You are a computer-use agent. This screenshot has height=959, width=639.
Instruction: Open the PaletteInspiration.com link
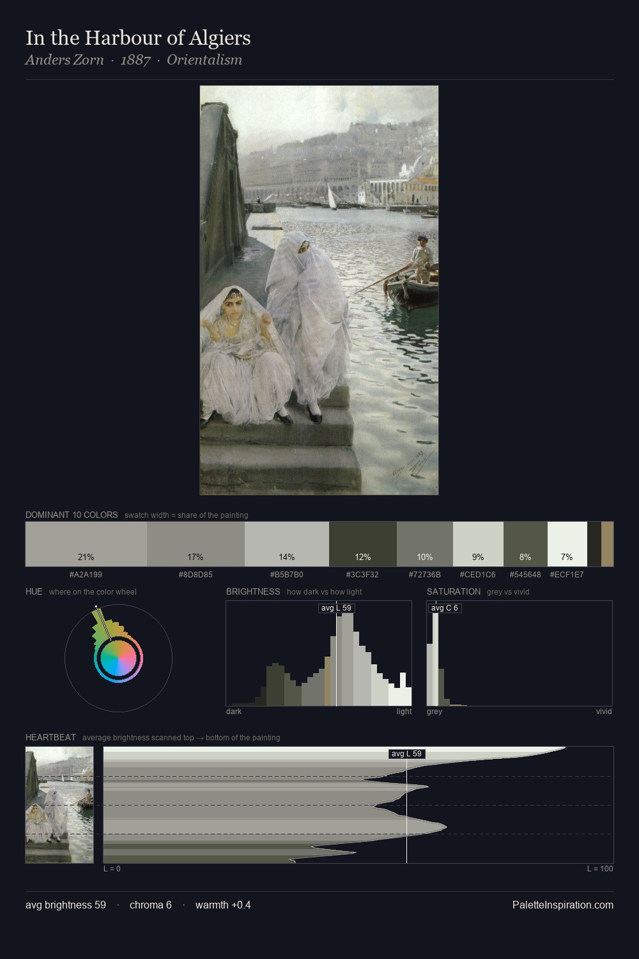[x=563, y=905]
